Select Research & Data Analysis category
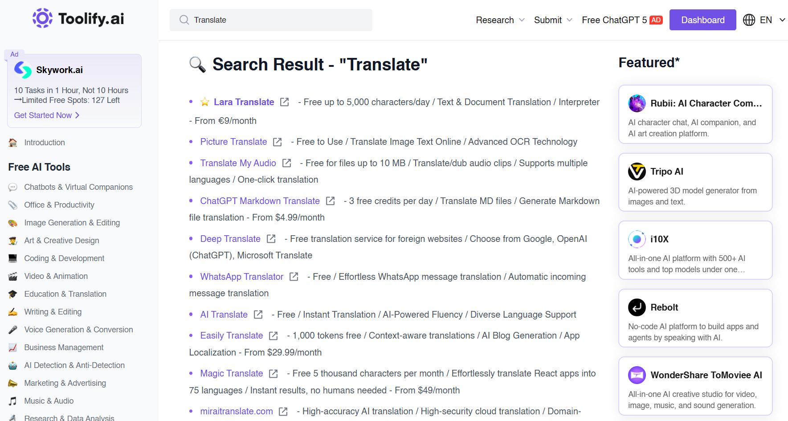This screenshot has height=421, width=788. 69,417
